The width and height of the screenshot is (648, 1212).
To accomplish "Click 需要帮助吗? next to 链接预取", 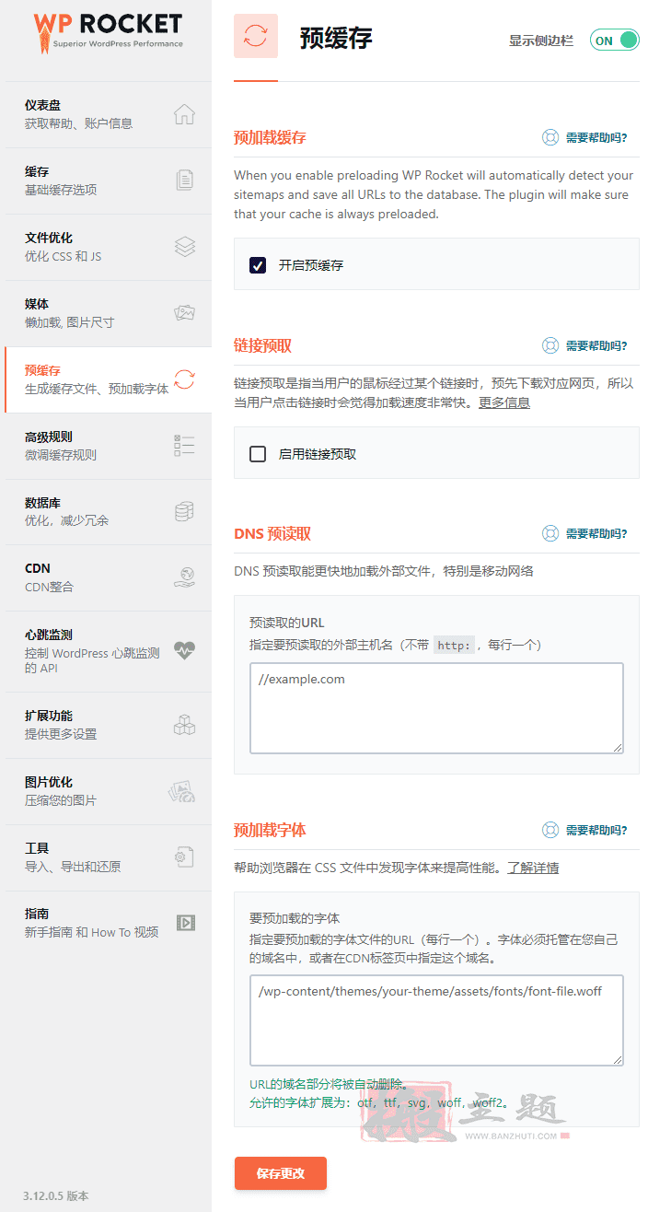I will tap(596, 346).
